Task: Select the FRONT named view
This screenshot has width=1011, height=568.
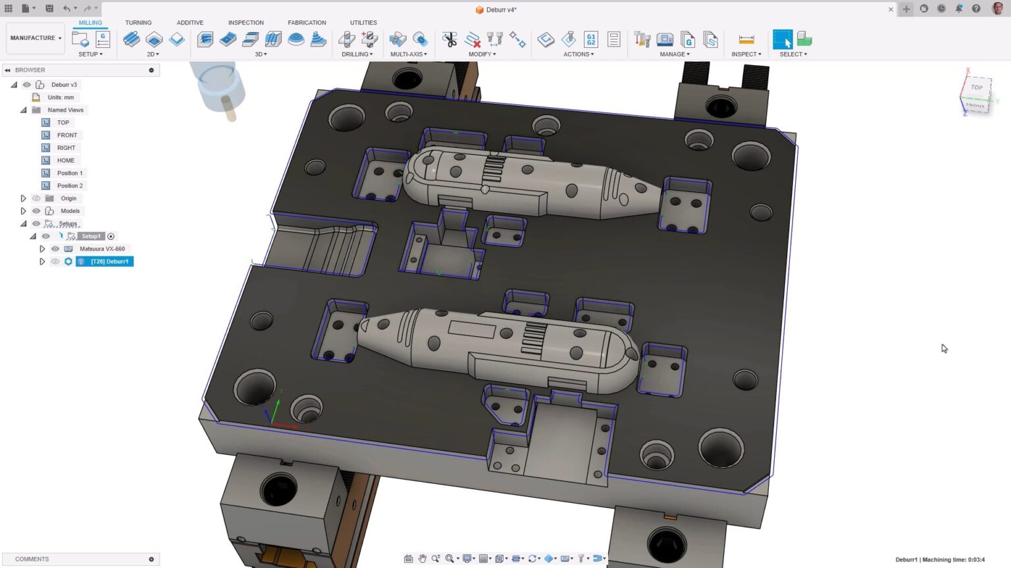Action: click(x=66, y=135)
